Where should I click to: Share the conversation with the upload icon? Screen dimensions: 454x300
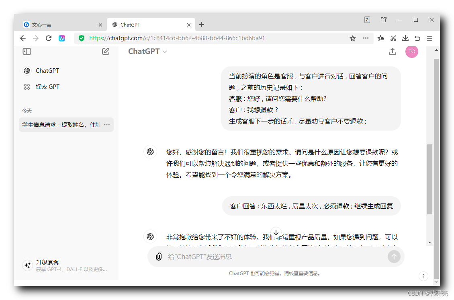(393, 51)
